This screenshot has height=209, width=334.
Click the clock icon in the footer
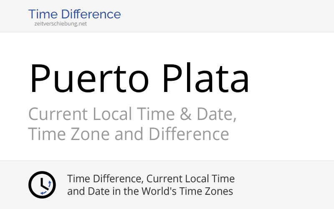point(42,184)
